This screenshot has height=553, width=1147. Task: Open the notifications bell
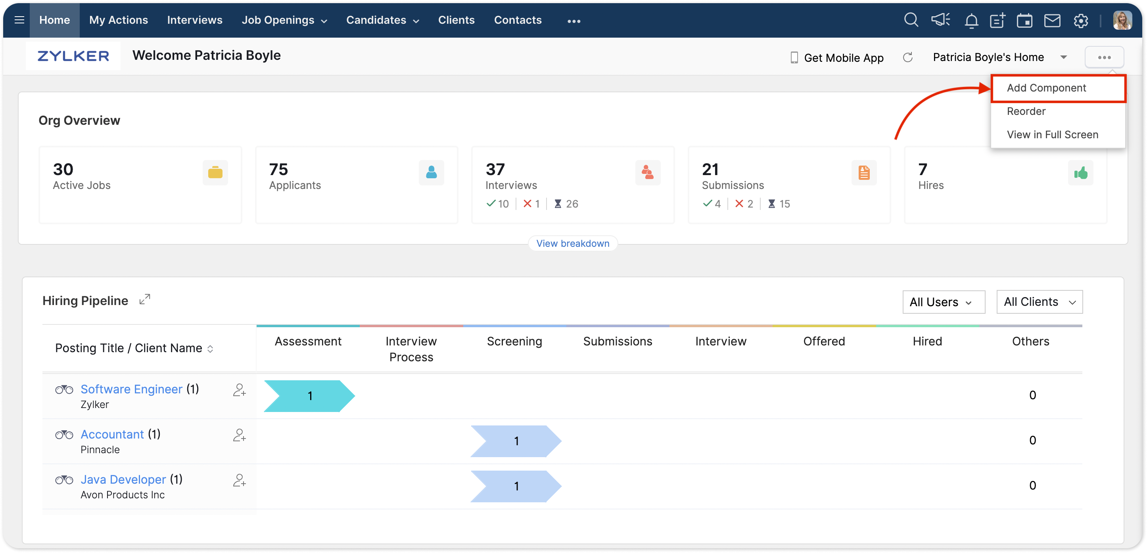coord(971,21)
